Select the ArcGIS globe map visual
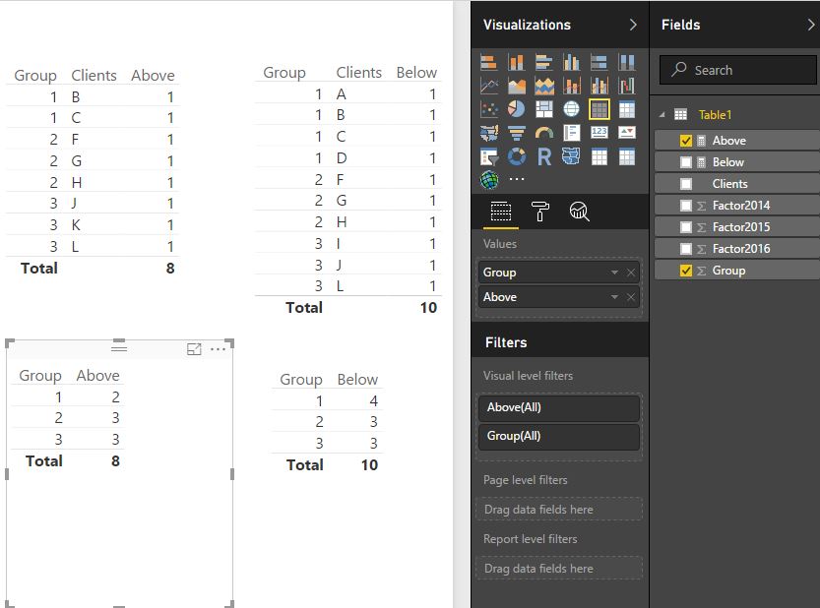 488,180
